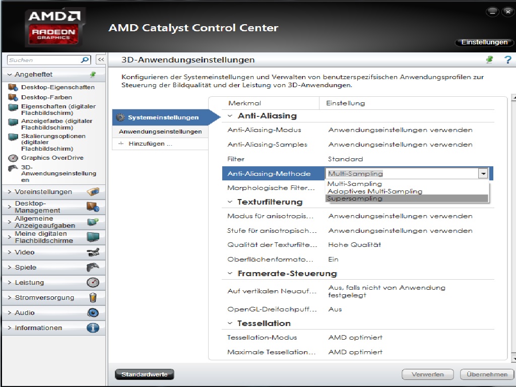Click the Stromversorgung battery icon
Viewport: 516px width, 387px height.
click(x=93, y=297)
